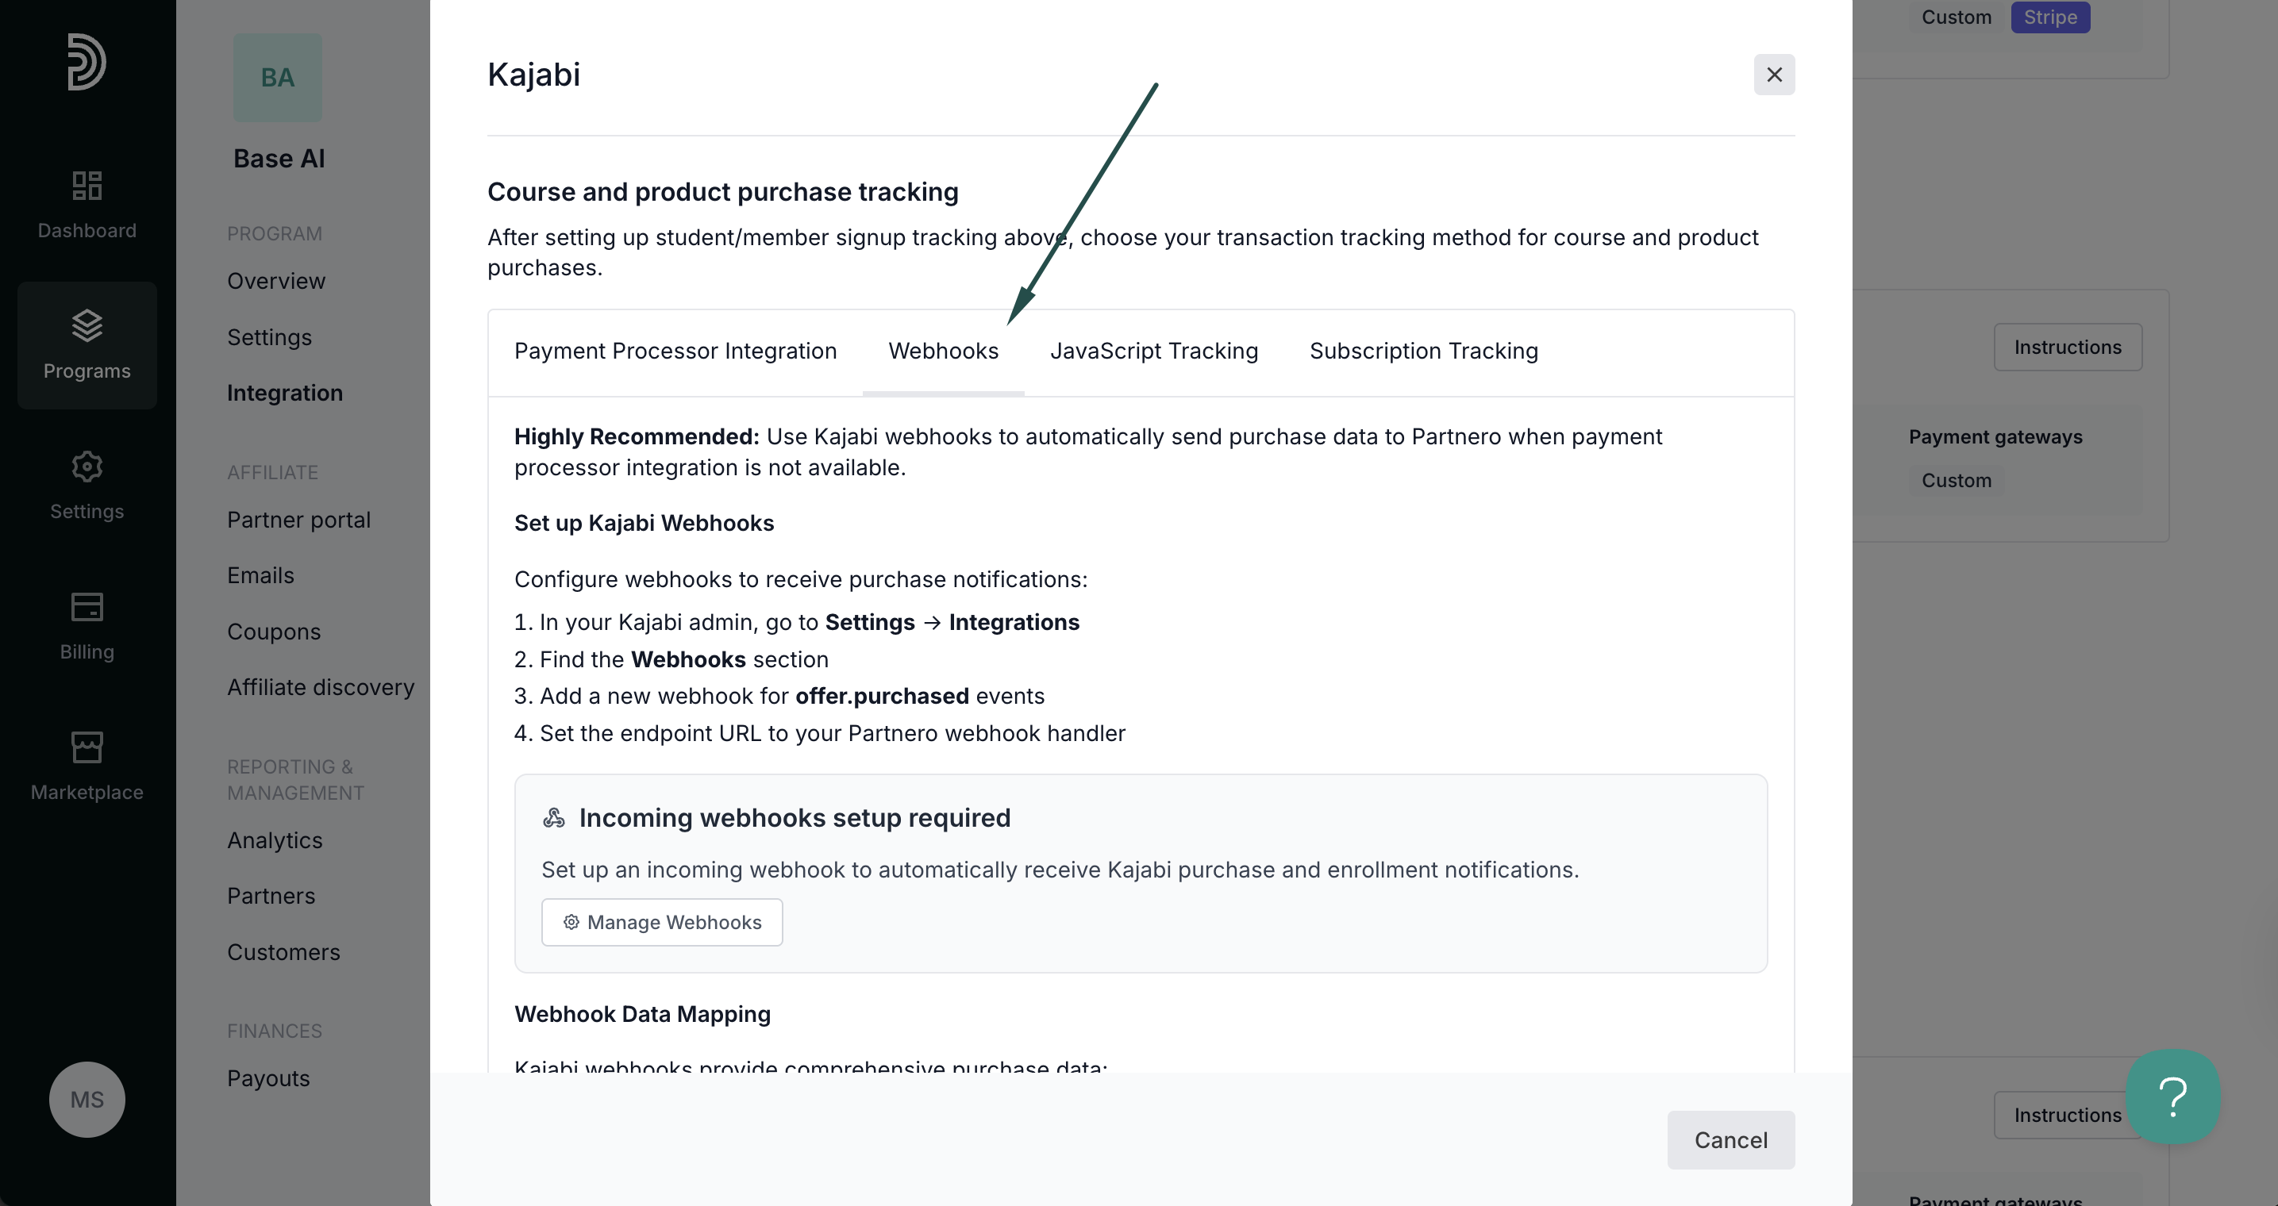The height and width of the screenshot is (1206, 2278).
Task: Switch to JavaScript Tracking tab
Action: click(1154, 351)
